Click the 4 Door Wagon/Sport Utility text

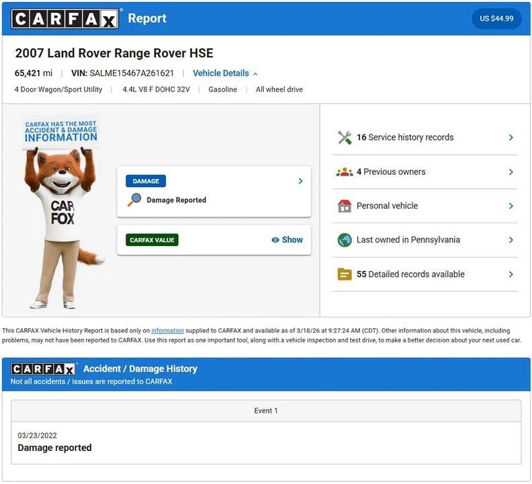58,89
